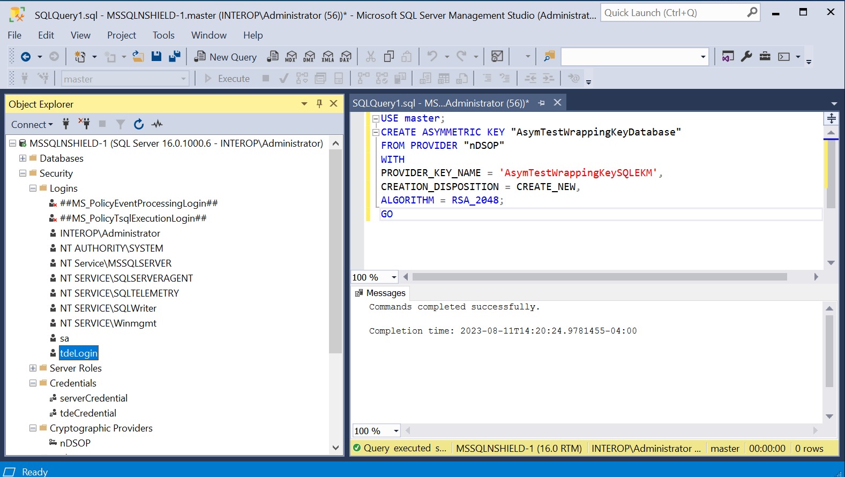Pin the SQLQuery1.sql document tab
Screen dimensions: 845x477
click(x=542, y=103)
